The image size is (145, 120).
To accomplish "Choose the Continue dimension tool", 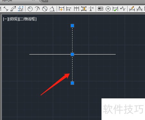I will (x=76, y=9).
